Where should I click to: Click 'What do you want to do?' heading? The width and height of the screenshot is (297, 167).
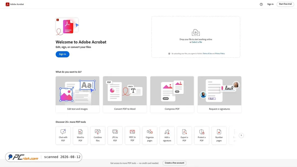[x=69, y=72]
